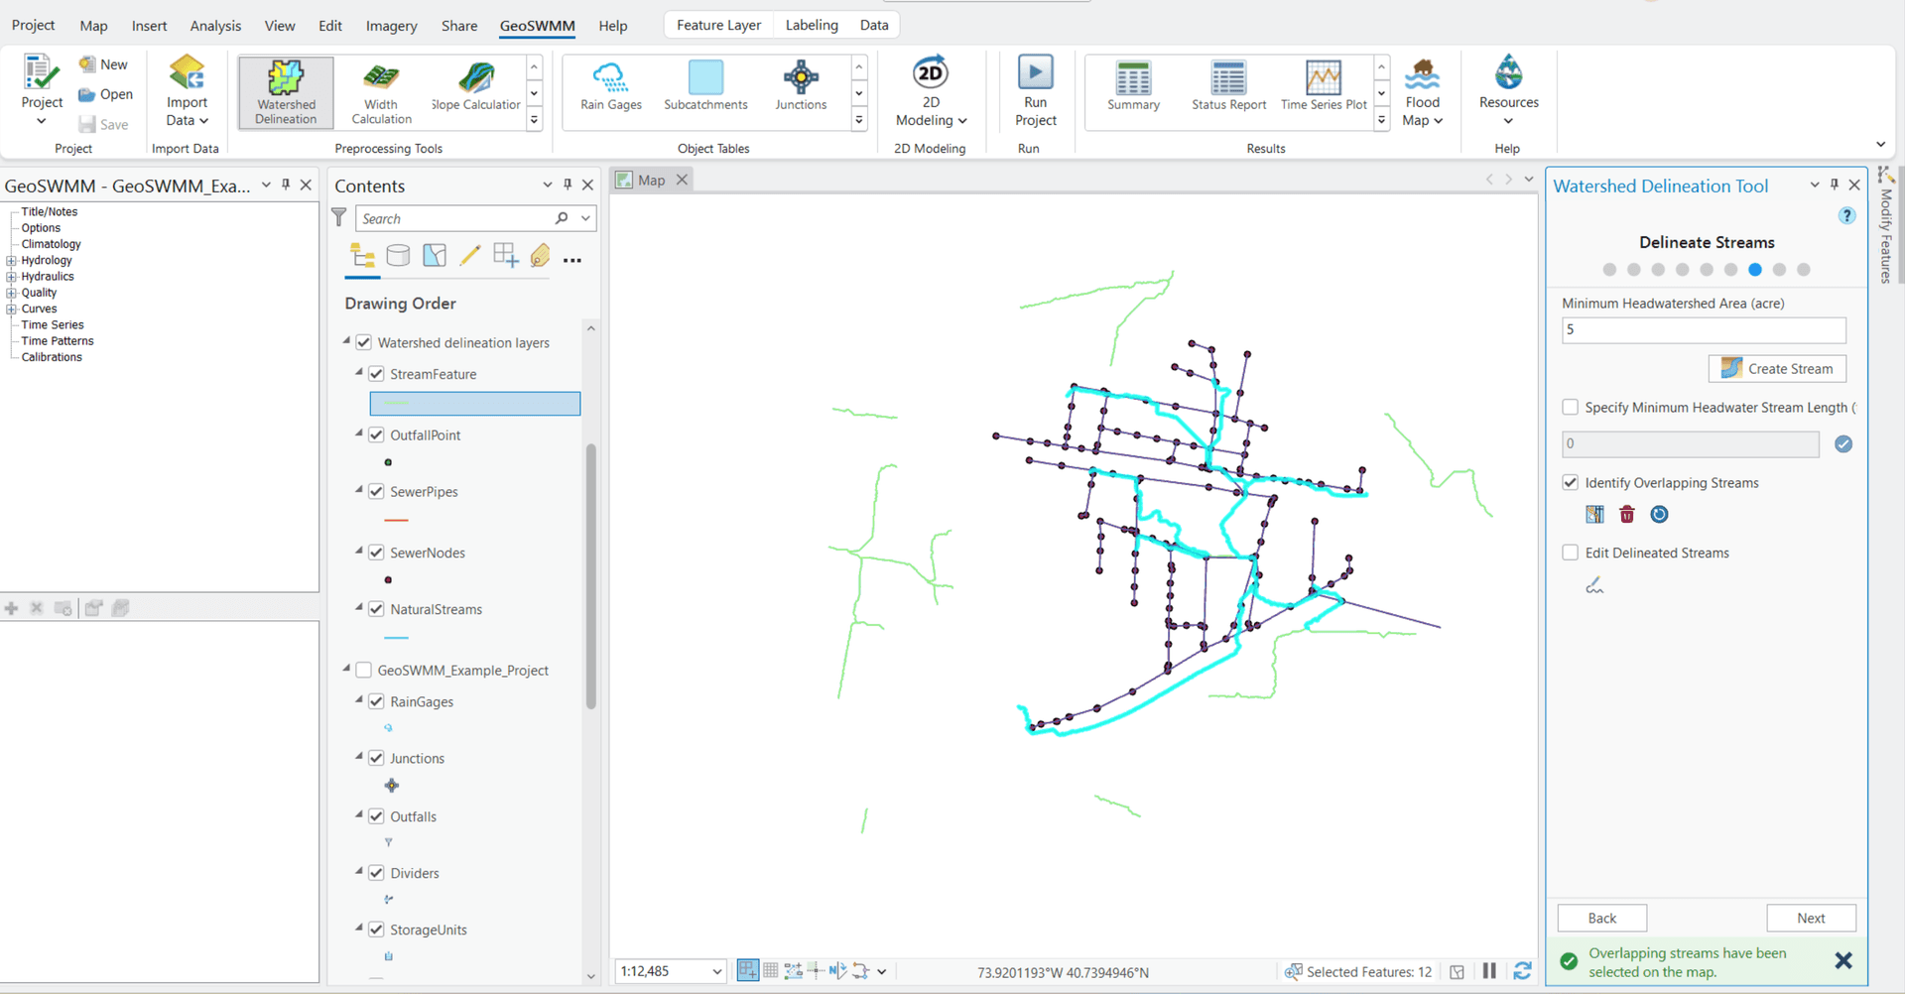Screen dimensions: 1905x994
Task: Open the Time Series Plot results
Action: tap(1322, 87)
